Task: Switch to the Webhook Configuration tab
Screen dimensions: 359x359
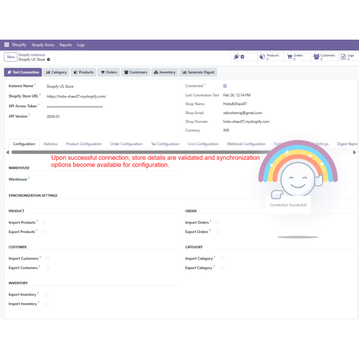Action: (x=246, y=144)
